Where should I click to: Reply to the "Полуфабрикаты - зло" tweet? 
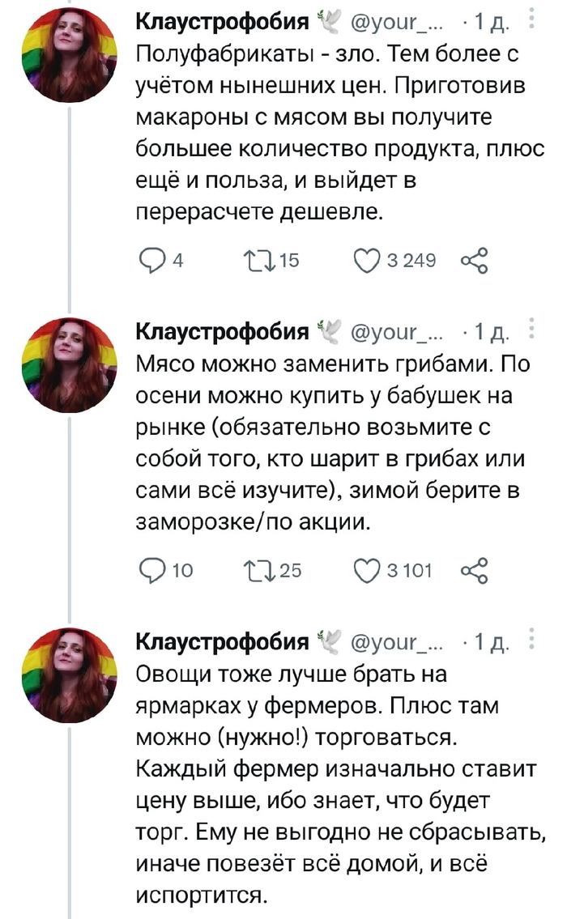[x=151, y=260]
